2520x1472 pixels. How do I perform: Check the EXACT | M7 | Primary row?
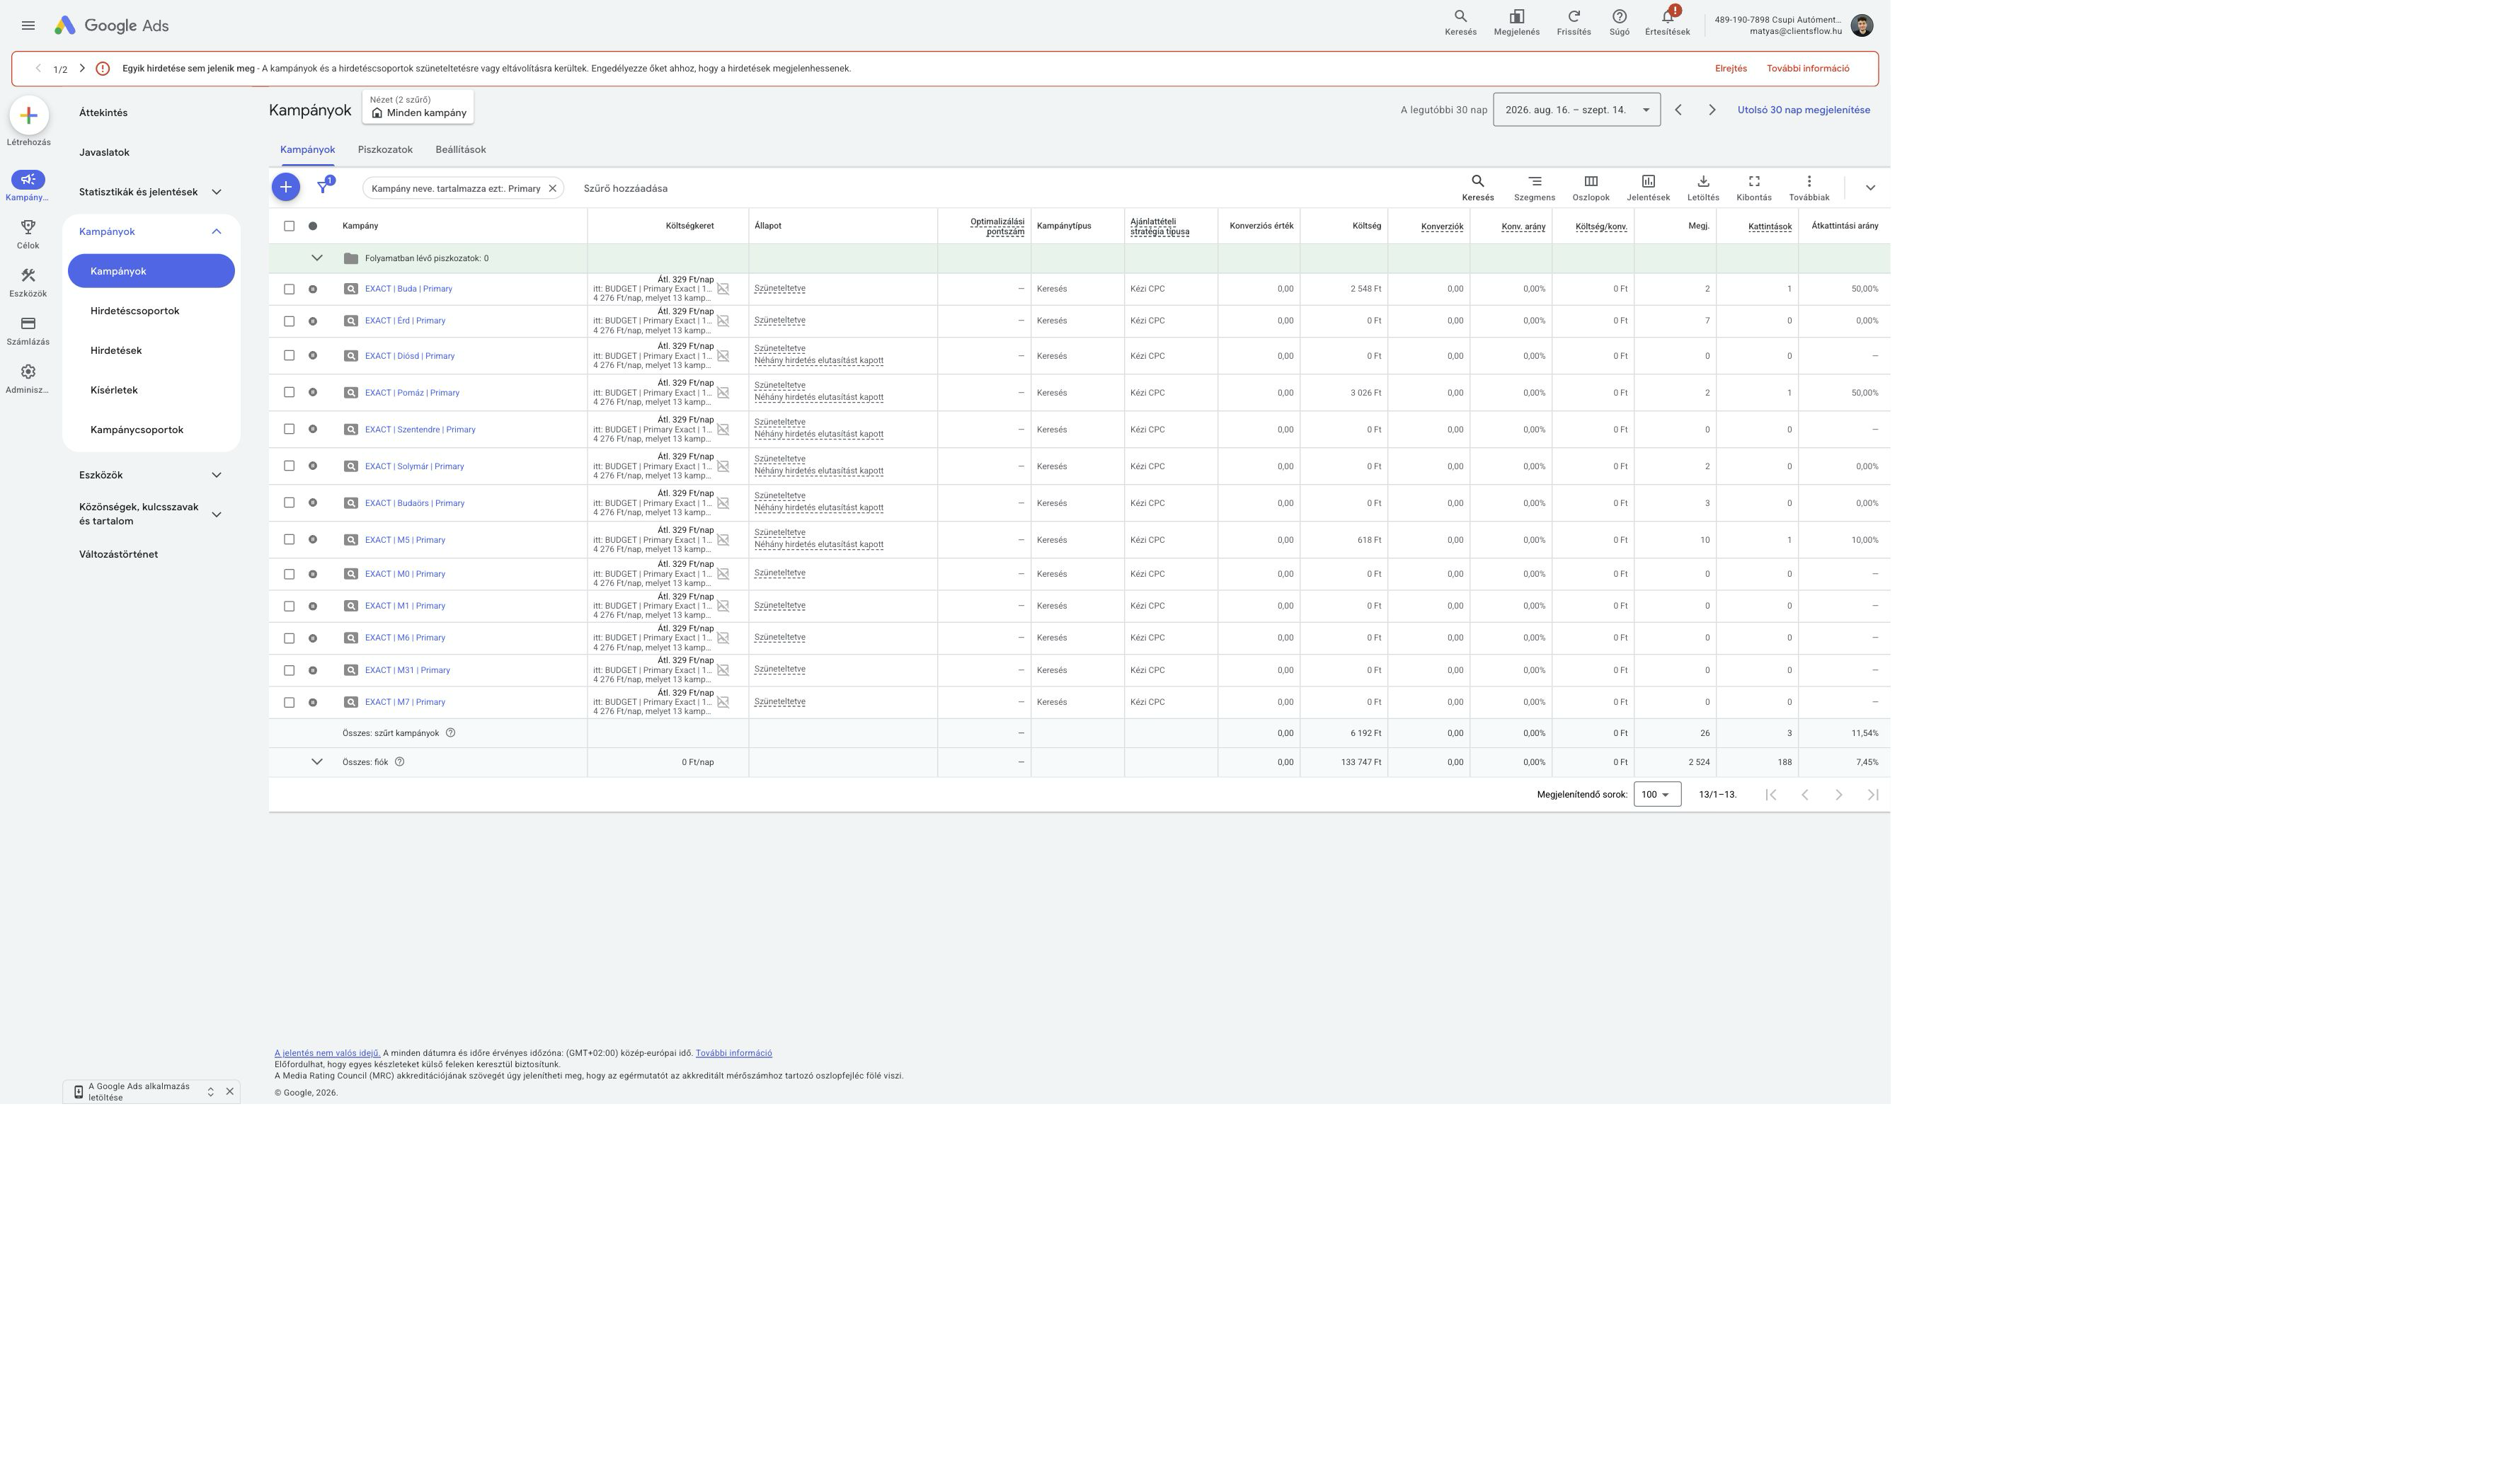pos(289,702)
